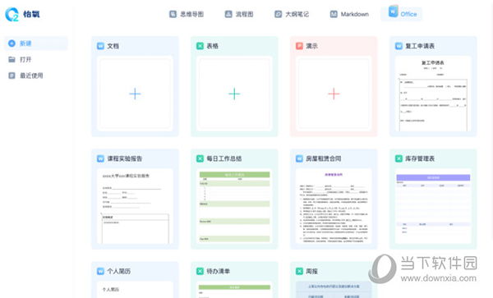
Task: Create a blank 表格 with green plus
Action: coord(234,94)
